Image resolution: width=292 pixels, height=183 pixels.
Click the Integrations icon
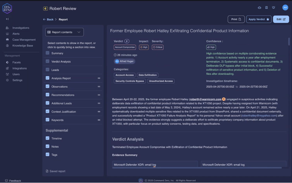tap(7, 68)
